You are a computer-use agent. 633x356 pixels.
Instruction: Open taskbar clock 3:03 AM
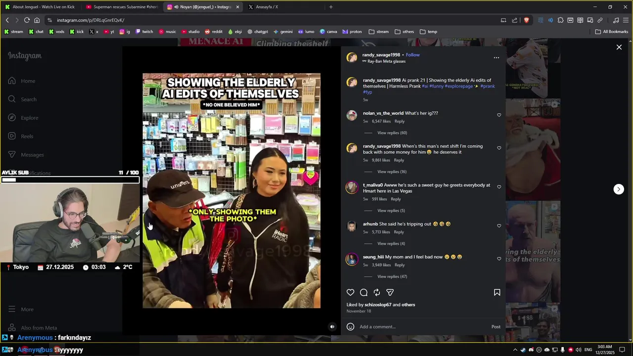[605, 350]
